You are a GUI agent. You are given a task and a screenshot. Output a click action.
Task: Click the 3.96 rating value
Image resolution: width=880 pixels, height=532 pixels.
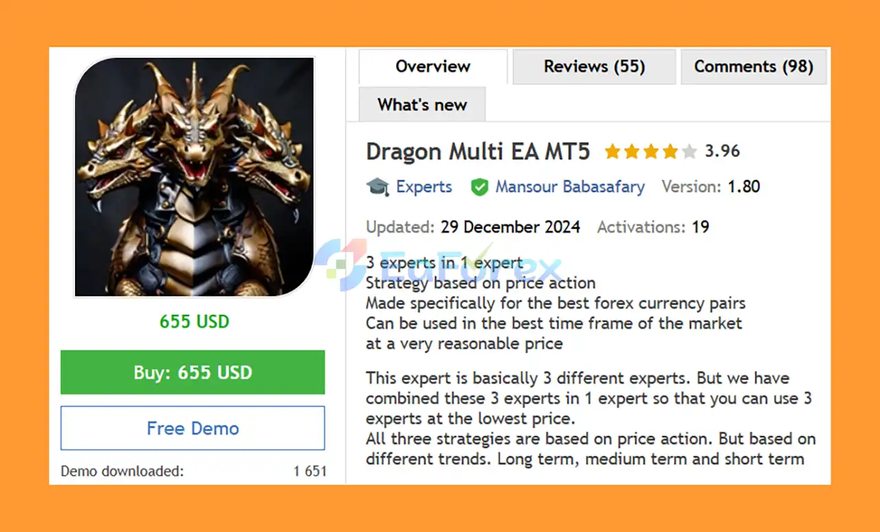click(723, 151)
